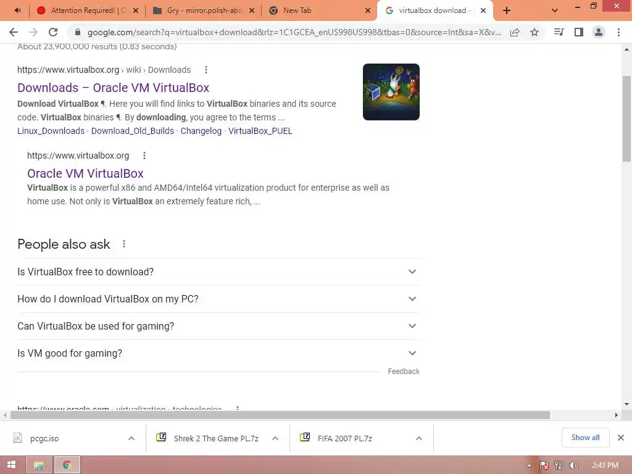Open the browser side panel icon
This screenshot has height=474, width=632.
pyautogui.click(x=579, y=32)
